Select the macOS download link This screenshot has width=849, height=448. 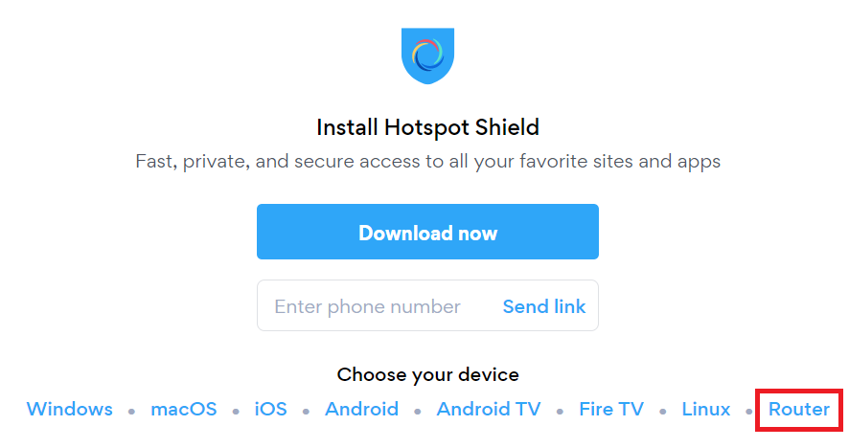coord(184,409)
